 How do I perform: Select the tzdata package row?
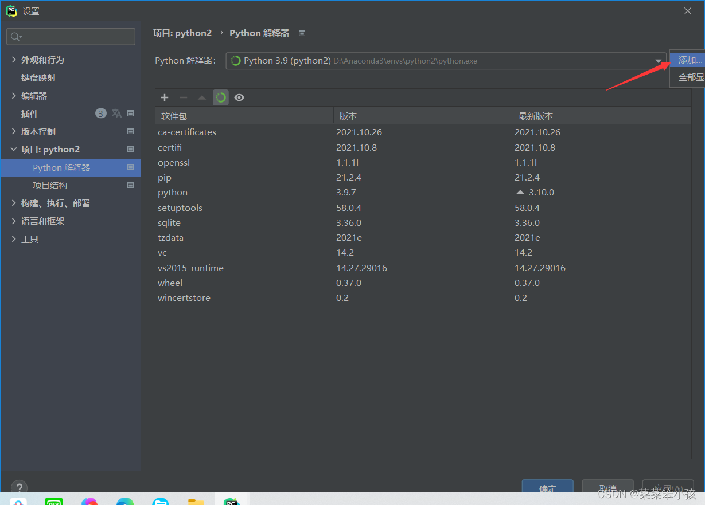(x=423, y=237)
